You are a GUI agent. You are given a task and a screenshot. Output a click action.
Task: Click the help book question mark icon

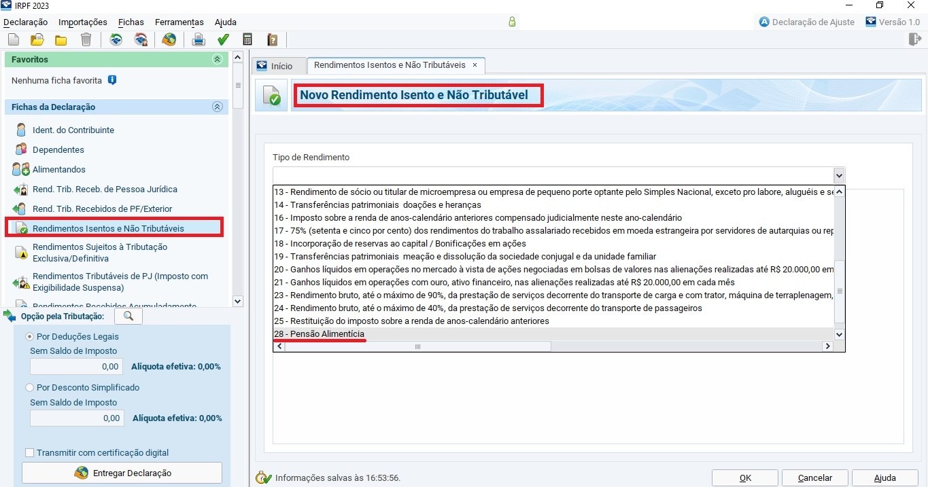tap(272, 40)
